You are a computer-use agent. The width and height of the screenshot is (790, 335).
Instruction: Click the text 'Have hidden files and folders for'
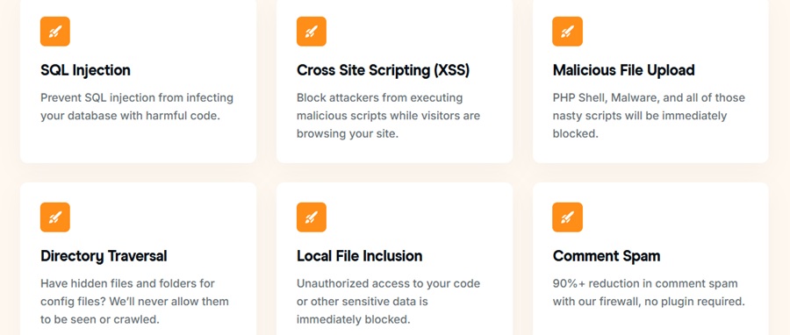click(x=127, y=283)
